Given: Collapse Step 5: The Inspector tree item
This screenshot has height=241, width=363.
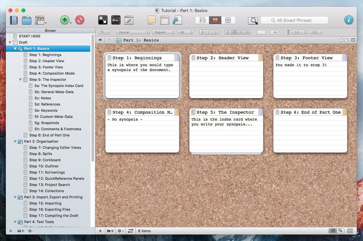Looking at the screenshot, I should (21, 79).
